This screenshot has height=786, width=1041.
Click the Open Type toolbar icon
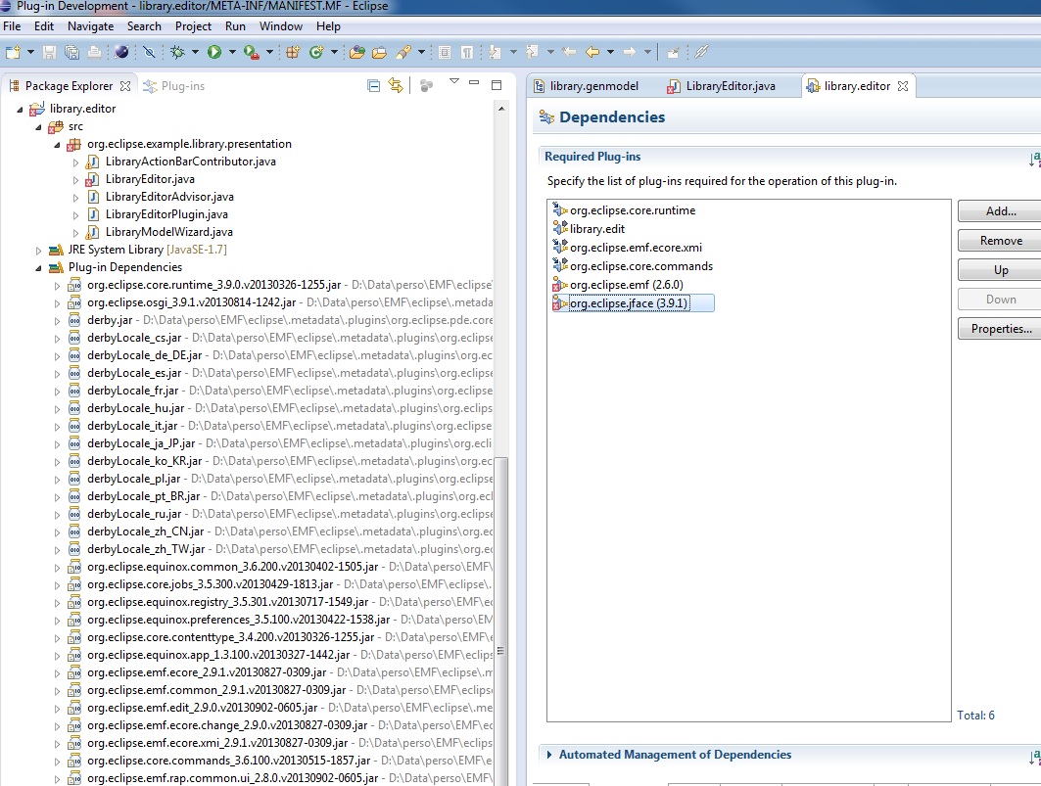point(357,52)
